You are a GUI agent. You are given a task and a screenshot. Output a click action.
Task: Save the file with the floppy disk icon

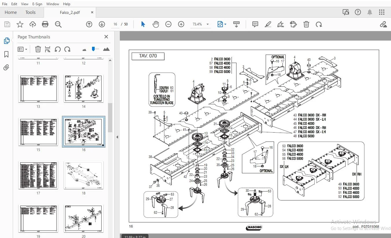point(7,24)
